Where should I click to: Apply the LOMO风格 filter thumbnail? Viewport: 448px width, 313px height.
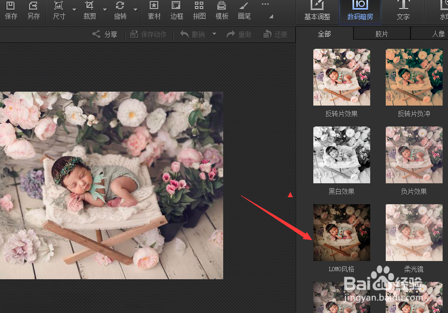coord(342,233)
